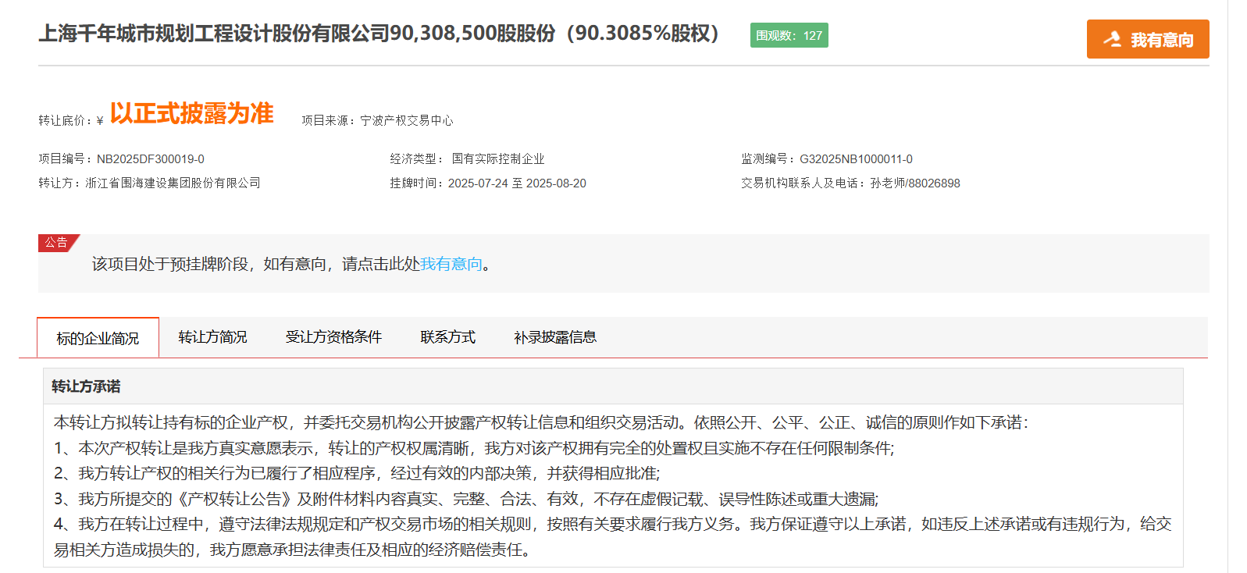
Task: Click commitment line starting with 3、我方所提交的
Action: pos(466,499)
